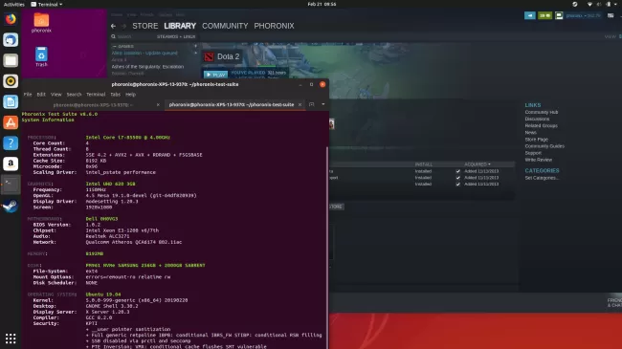Image resolution: width=622 pixels, height=349 pixels.
Task: Open Firefox from the Ubuntu dock
Action: click(11, 19)
